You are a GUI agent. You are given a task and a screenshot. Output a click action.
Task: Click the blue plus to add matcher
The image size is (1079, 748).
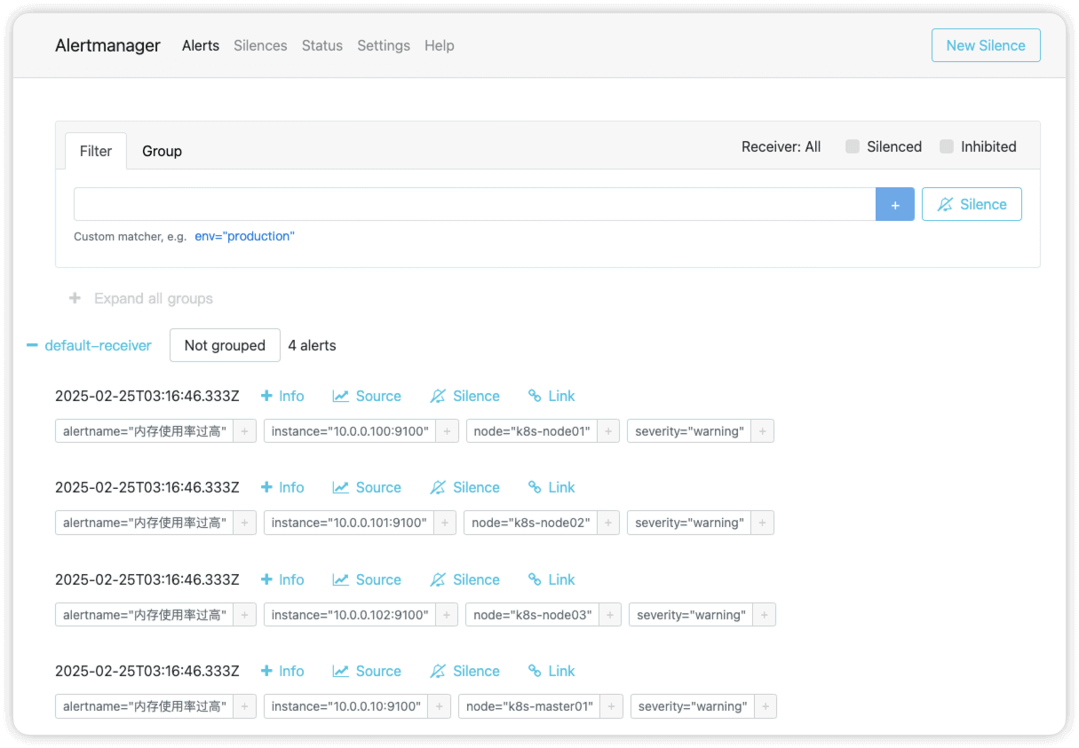click(x=895, y=204)
